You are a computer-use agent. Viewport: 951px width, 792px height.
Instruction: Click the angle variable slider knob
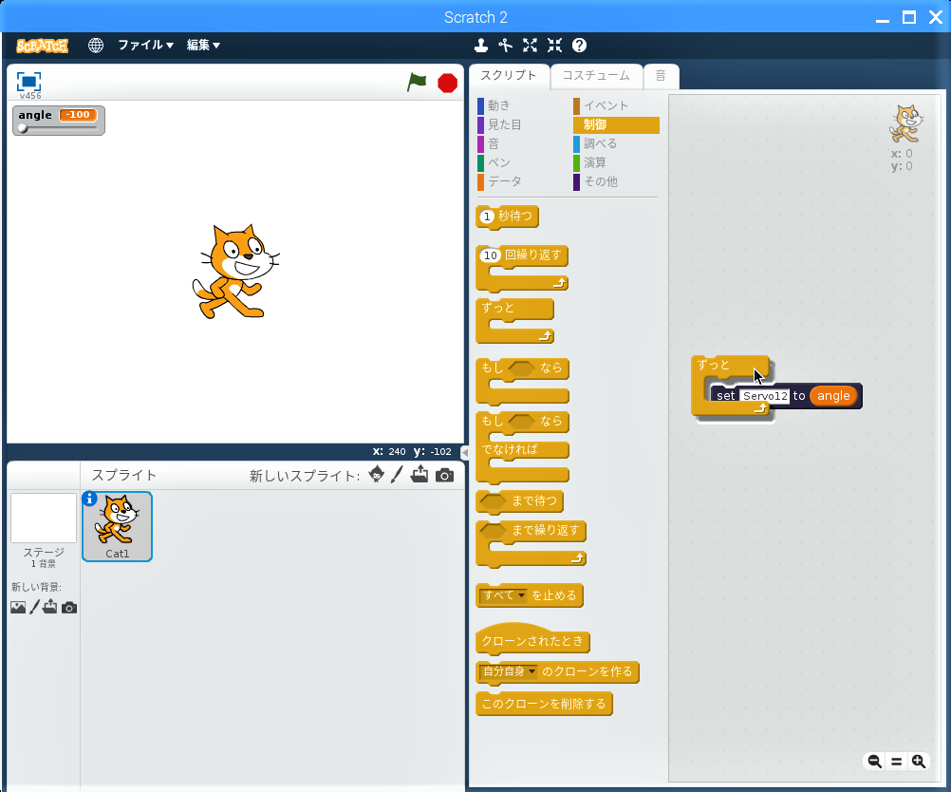[23, 128]
